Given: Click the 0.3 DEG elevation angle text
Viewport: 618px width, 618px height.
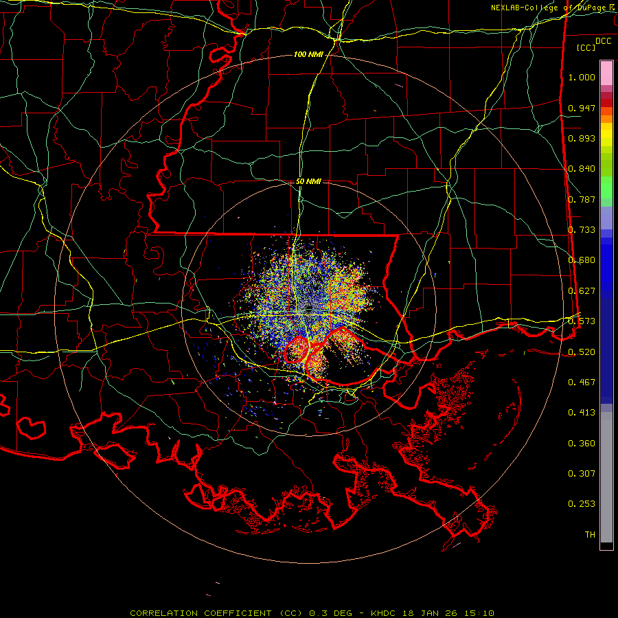Looking at the screenshot, I should 330,613.
